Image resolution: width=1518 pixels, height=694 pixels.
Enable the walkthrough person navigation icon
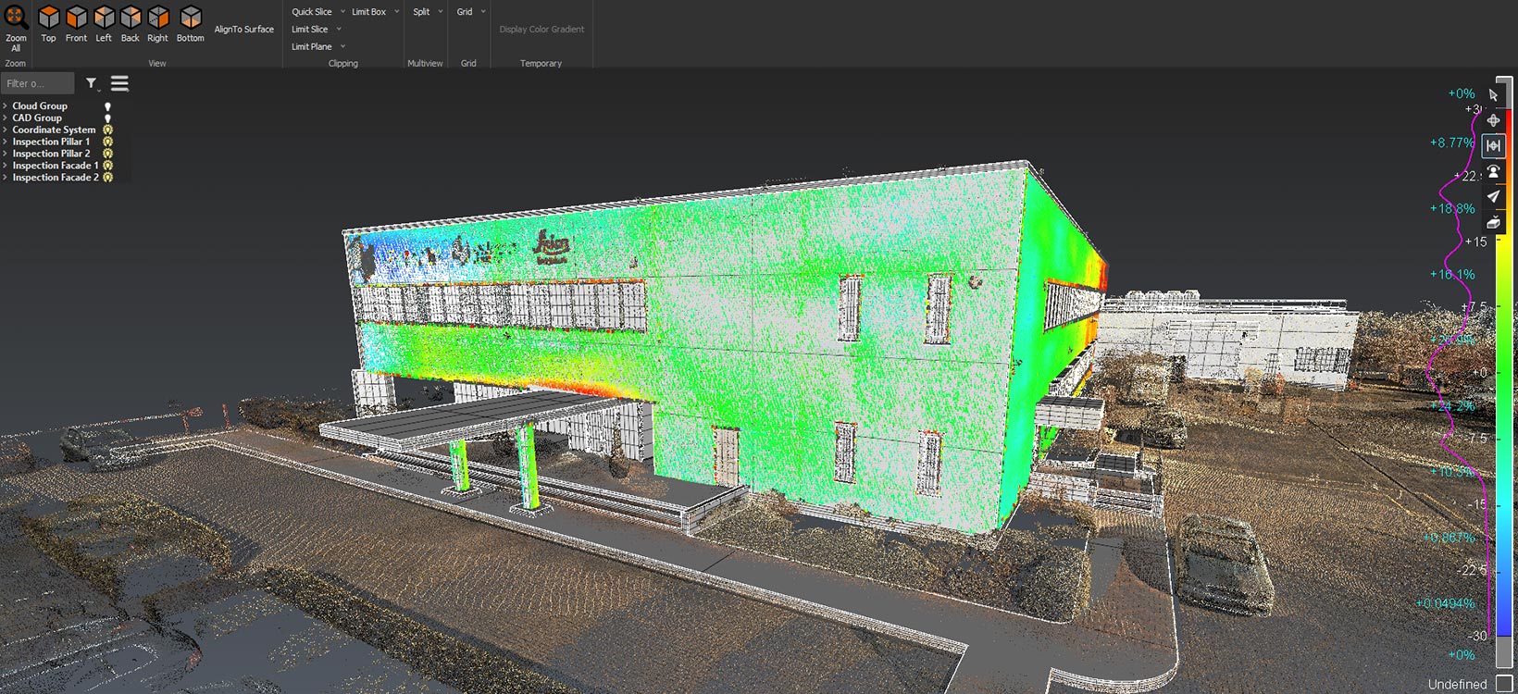click(1493, 171)
